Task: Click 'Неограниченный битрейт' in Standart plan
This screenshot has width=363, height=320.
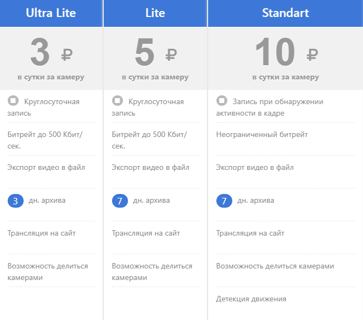Action: click(262, 134)
